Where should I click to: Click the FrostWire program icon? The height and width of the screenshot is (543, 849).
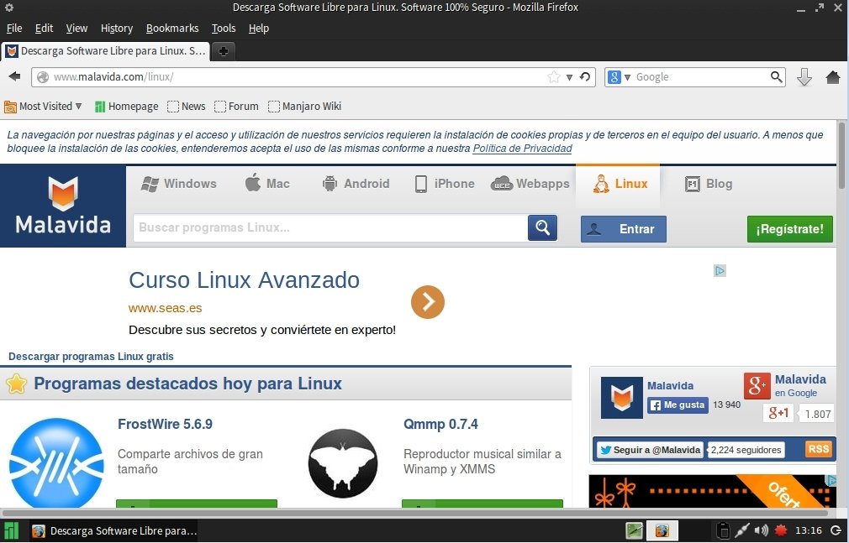[x=56, y=464]
